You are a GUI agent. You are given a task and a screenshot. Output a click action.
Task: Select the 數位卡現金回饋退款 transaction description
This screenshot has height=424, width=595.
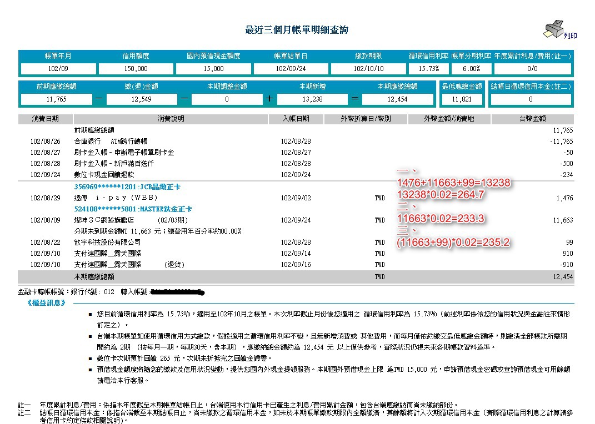(104, 175)
